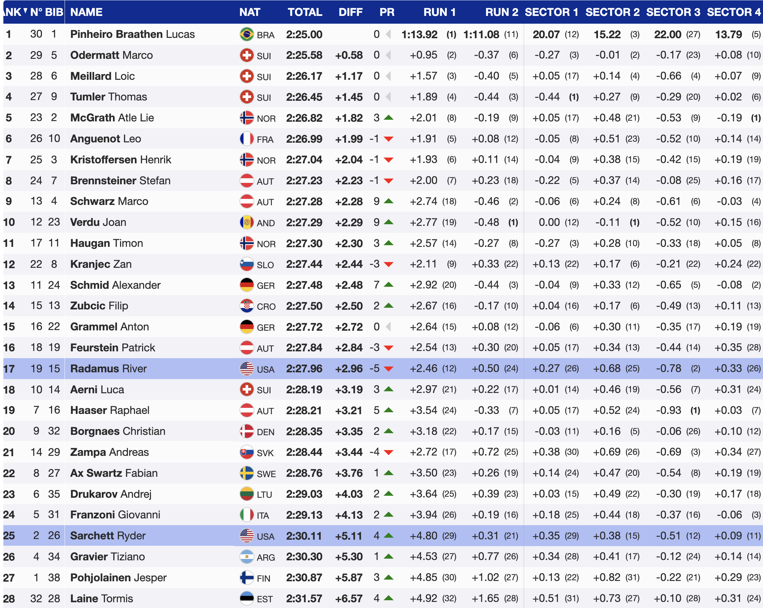This screenshot has height=608, width=763.
Task: Click the red down arrow in Radamus row
Action: (x=388, y=369)
